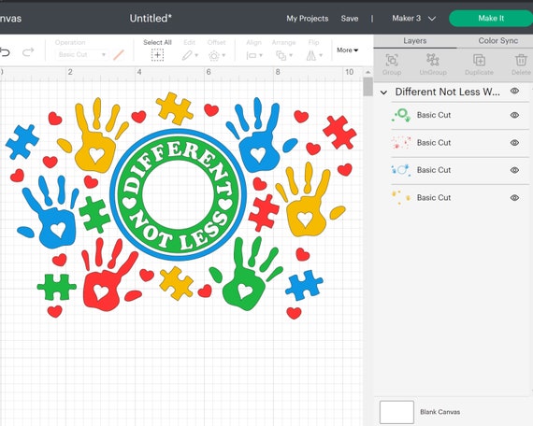Click the bottom-right blue puzzle piece
Viewport: 533px width, 426px height.
pos(304,285)
